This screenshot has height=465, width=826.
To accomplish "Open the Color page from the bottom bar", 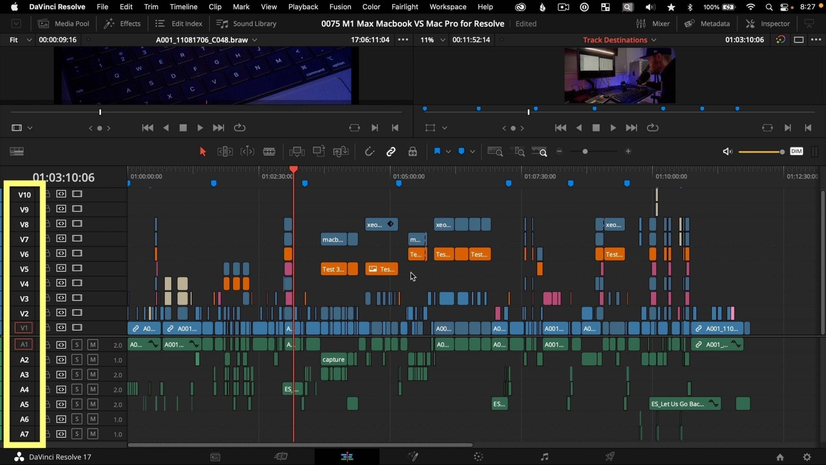I will 478,457.
